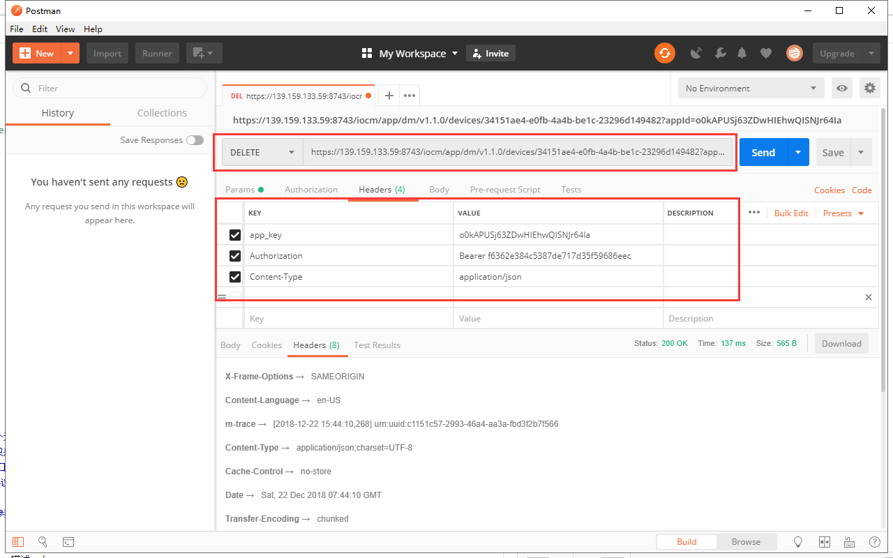This screenshot has width=893, height=558.
Task: Uncheck the Content-Type header checkbox
Action: tap(235, 277)
